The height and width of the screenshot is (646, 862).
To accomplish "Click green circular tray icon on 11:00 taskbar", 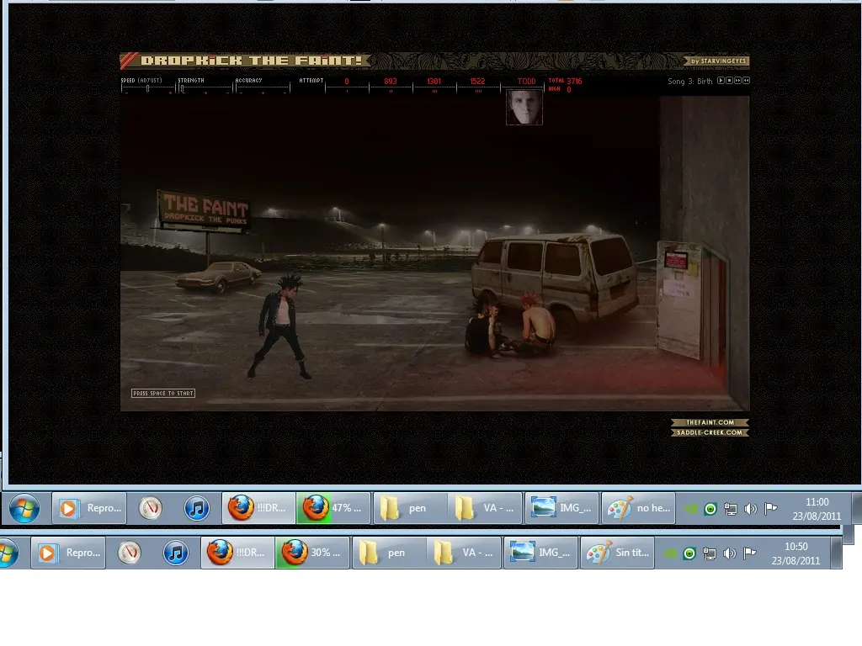I will (710, 509).
